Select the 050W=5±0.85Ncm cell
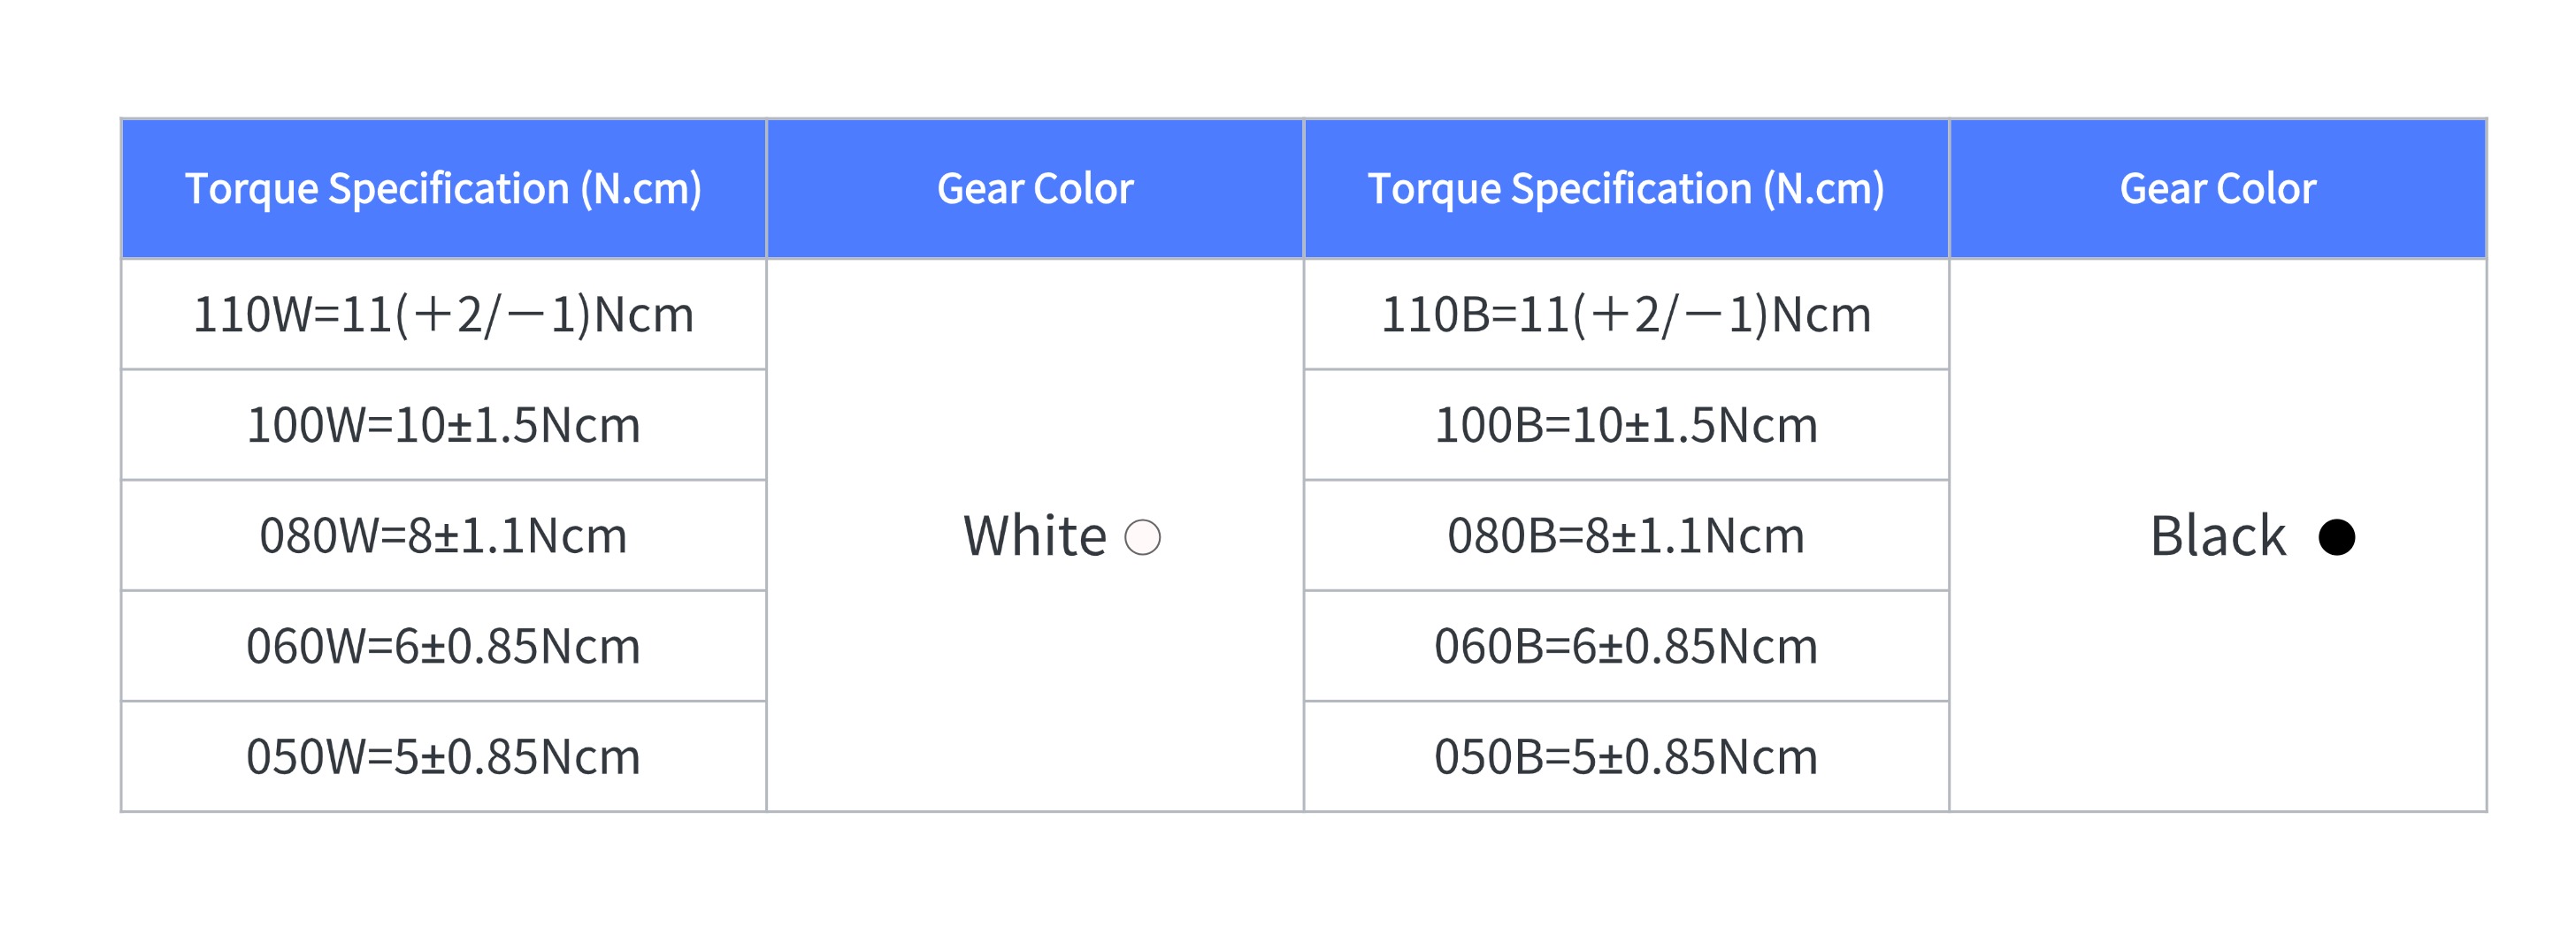The image size is (2576, 926). click(444, 757)
